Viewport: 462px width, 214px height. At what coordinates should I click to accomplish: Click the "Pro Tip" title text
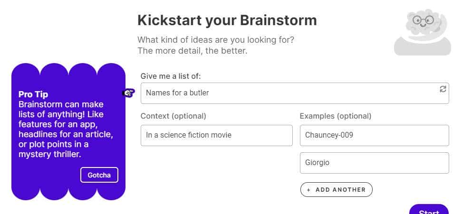(33, 94)
